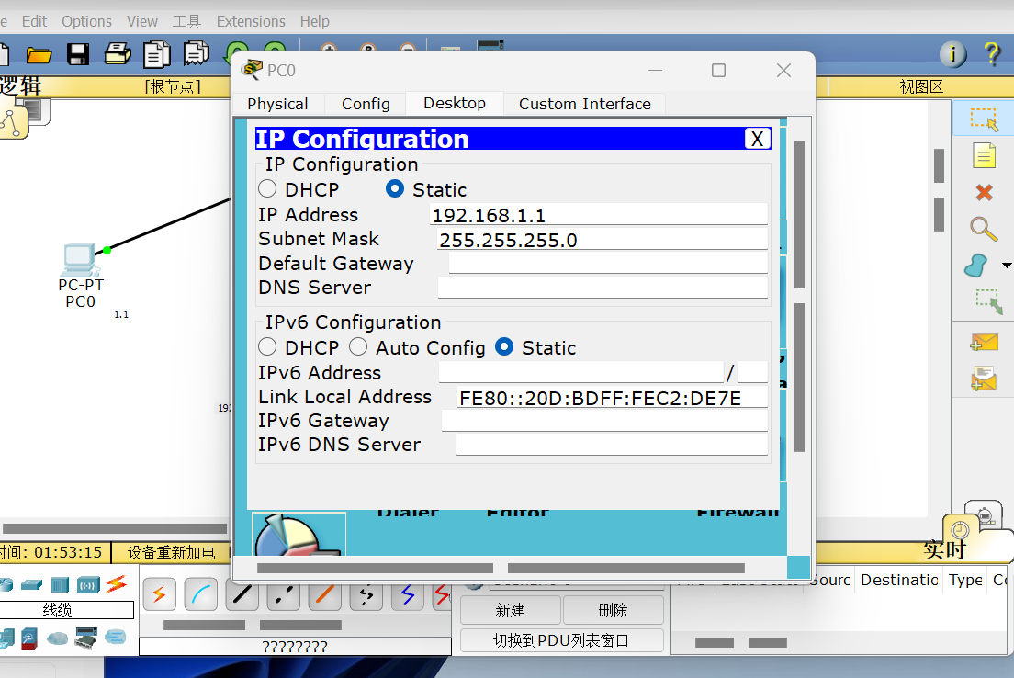This screenshot has height=678, width=1014.
Task: Click the 视图区 viewport button
Action: pos(921,86)
